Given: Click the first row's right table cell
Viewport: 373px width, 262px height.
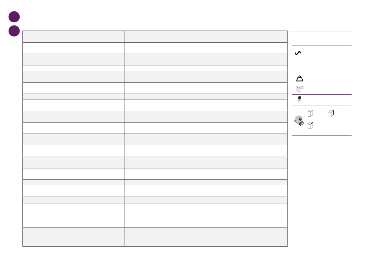Looking at the screenshot, I should tap(206, 36).
